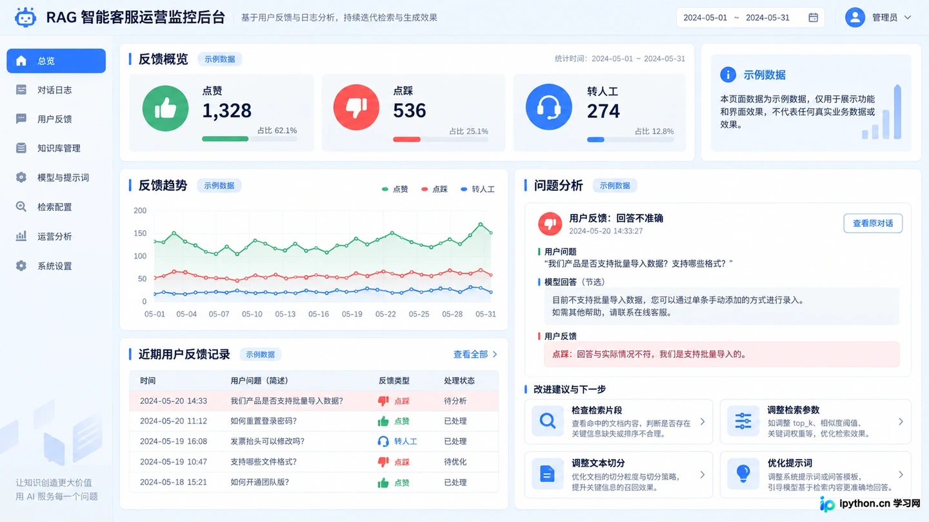Screen dimensions: 929x522
Task: Click the end date 2024-05-31 field
Action: tap(768, 17)
